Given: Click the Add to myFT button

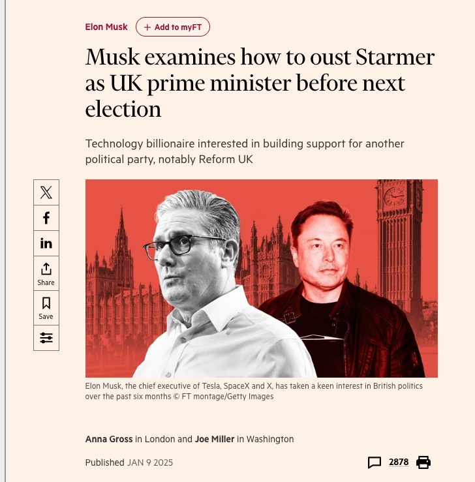Looking at the screenshot, I should point(173,27).
